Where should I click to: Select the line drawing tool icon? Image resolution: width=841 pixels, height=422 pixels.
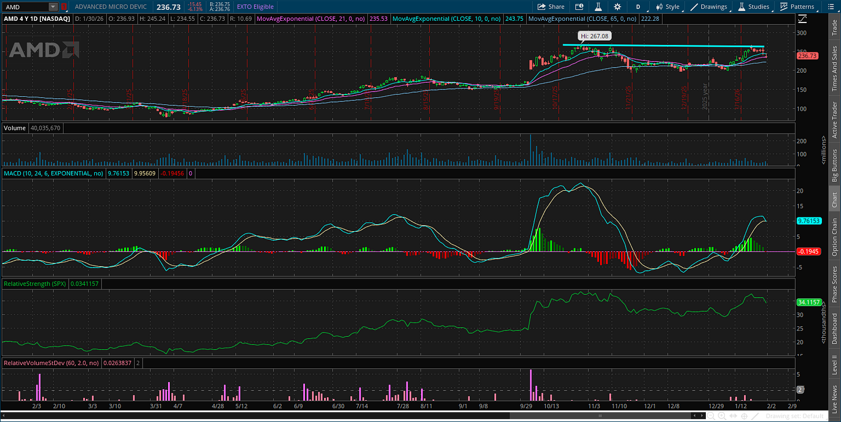point(756,416)
